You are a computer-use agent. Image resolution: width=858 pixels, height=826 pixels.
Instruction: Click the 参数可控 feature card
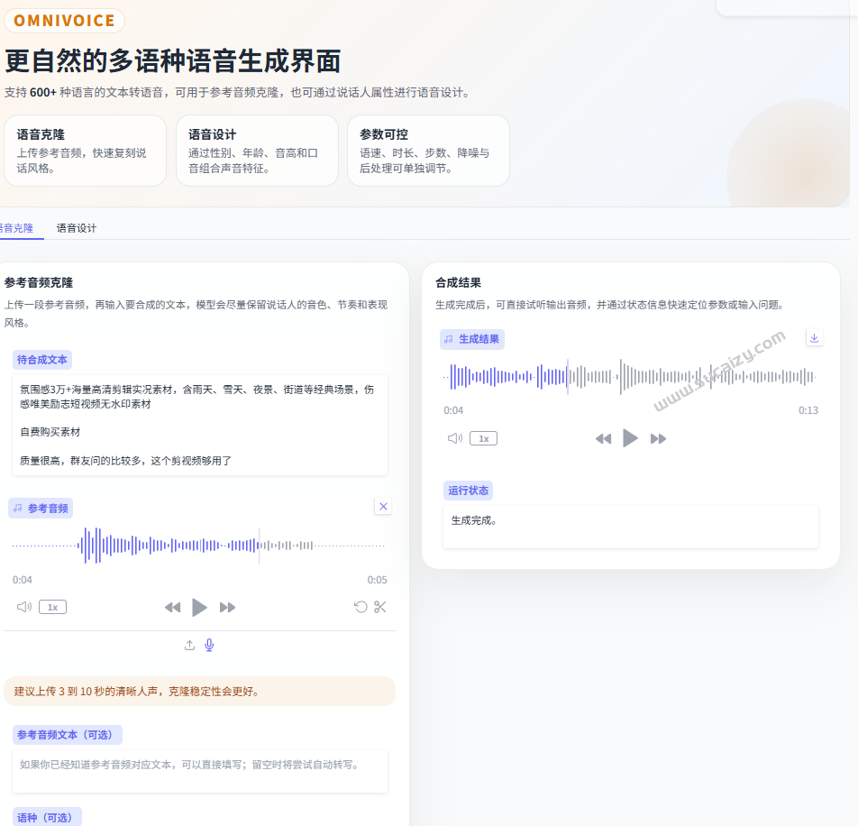click(428, 151)
